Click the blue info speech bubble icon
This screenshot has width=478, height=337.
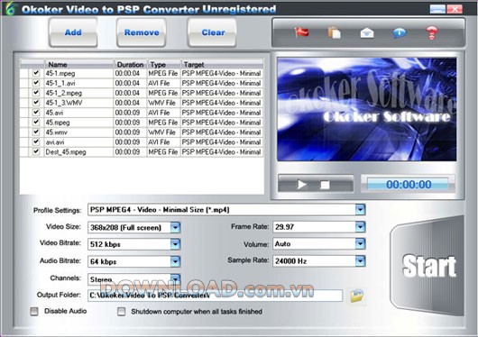[400, 33]
